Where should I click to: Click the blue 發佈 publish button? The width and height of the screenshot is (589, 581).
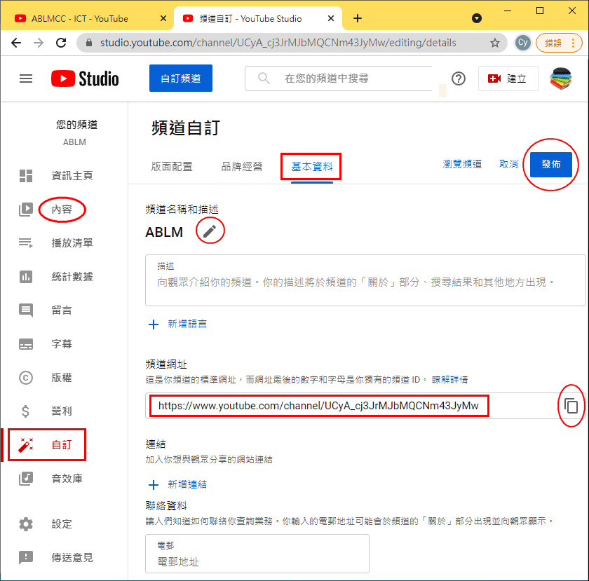(551, 165)
